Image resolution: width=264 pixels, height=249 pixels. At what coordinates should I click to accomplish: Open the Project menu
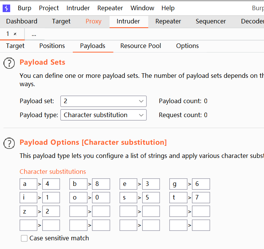tap(49, 8)
